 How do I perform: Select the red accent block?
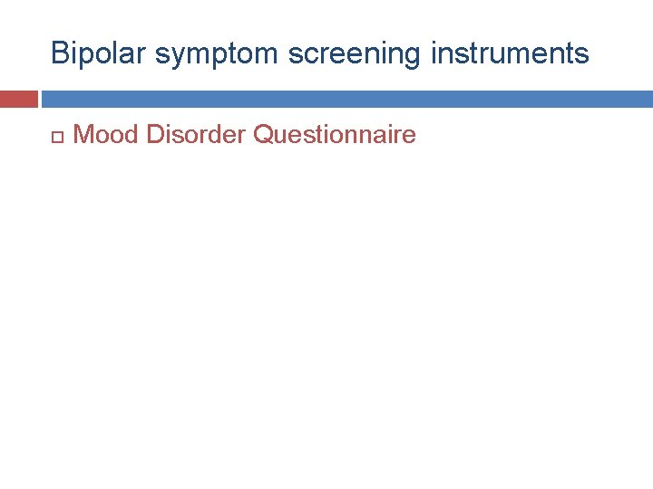[19, 99]
